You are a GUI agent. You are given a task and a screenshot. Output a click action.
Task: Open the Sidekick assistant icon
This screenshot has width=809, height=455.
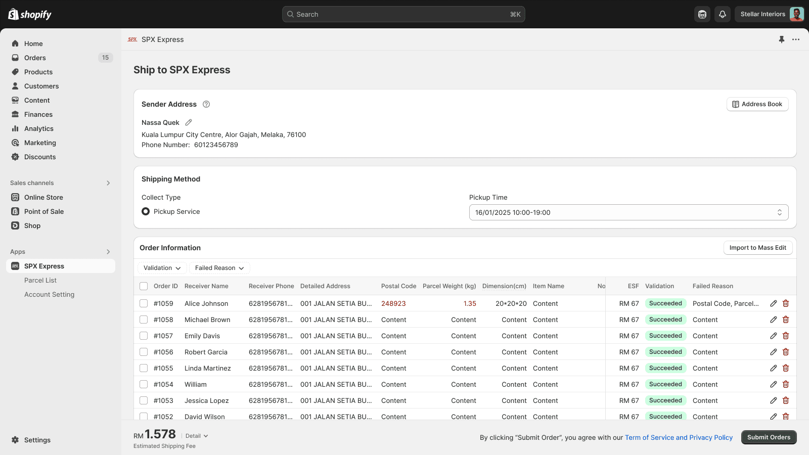coord(702,14)
